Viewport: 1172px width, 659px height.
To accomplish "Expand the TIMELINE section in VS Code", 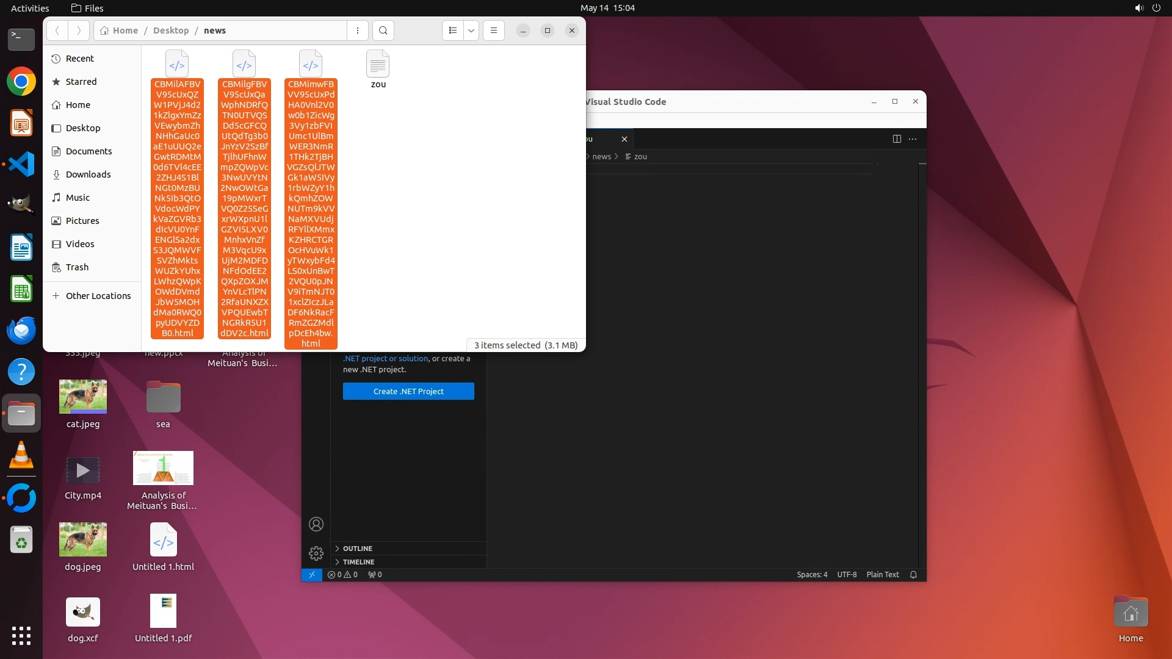I will coord(358,562).
